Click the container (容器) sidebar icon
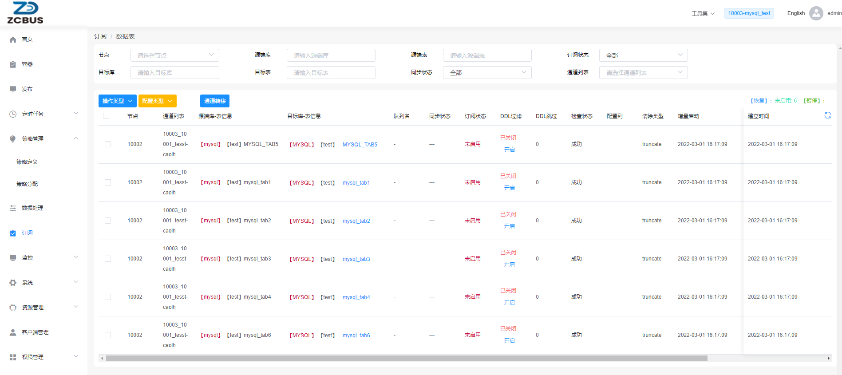 [13, 64]
